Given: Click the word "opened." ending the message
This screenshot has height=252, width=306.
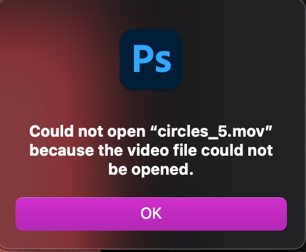Looking at the screenshot, I should pos(163,171).
